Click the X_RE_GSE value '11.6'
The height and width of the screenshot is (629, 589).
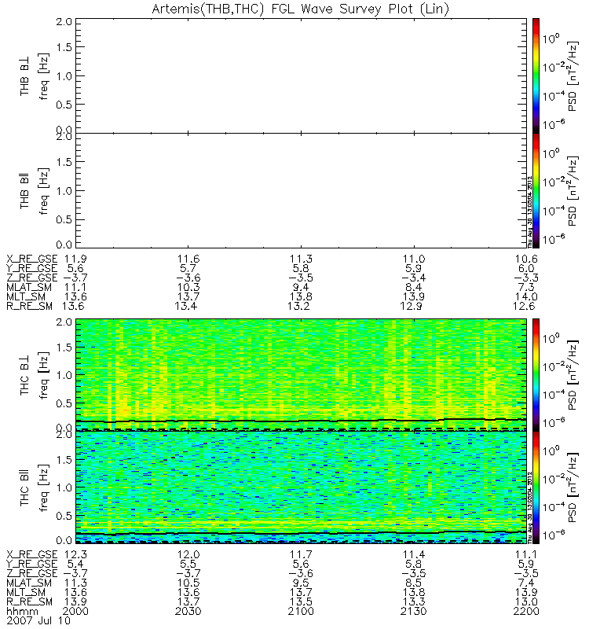[188, 259]
